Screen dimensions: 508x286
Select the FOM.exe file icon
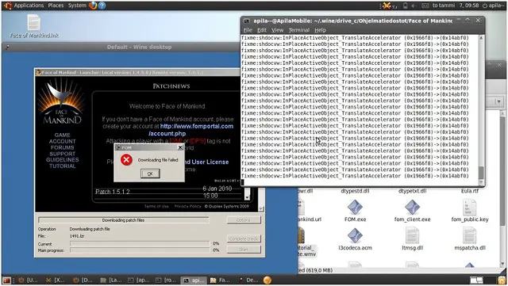coord(355,210)
